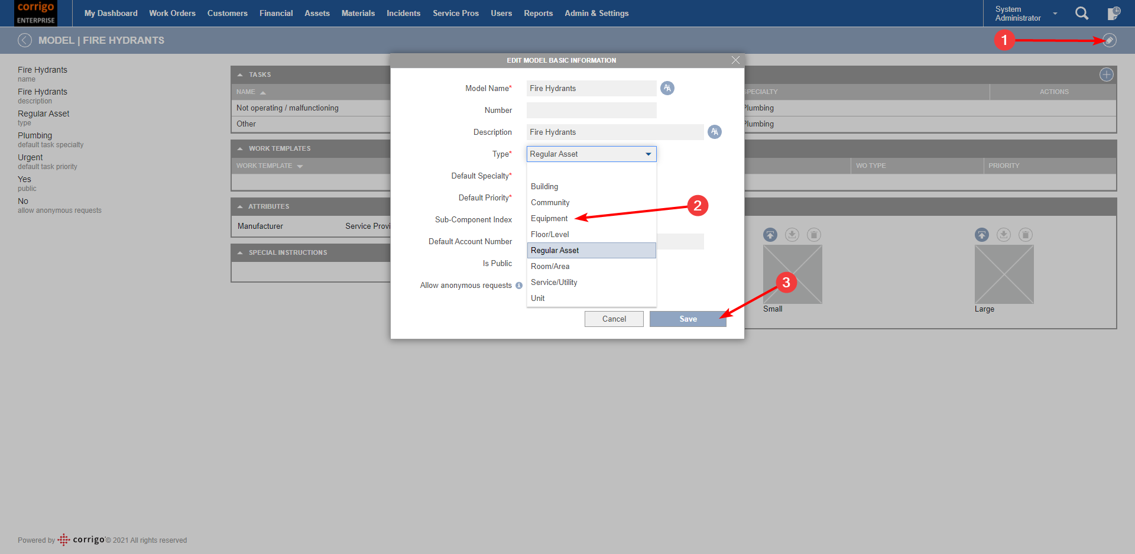
Task: Cancel the edit model dialog
Action: point(614,319)
